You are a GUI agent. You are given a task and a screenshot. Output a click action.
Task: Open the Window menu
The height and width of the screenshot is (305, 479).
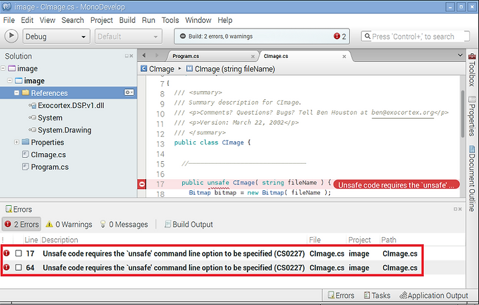pos(198,20)
